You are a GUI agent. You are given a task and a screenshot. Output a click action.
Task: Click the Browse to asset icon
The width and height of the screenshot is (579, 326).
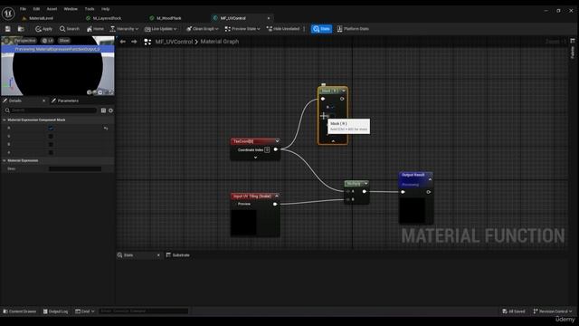[x=21, y=29]
